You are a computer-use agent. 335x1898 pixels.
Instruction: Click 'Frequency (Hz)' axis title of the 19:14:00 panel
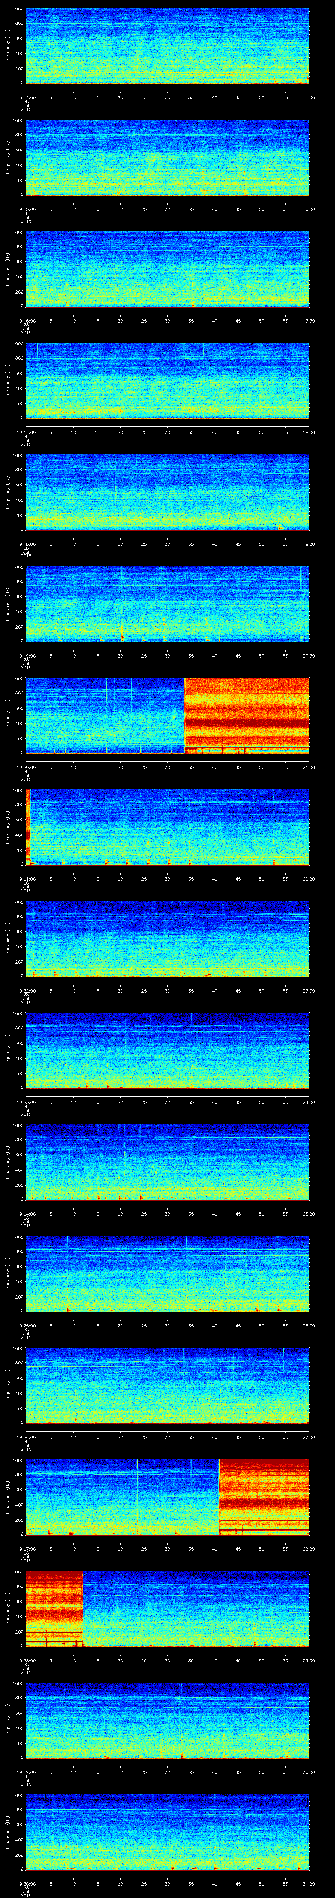click(8, 46)
